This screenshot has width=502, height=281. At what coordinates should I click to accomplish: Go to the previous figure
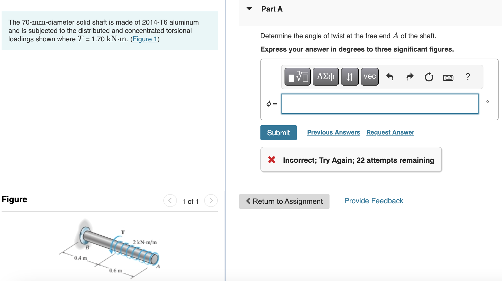[170, 201]
